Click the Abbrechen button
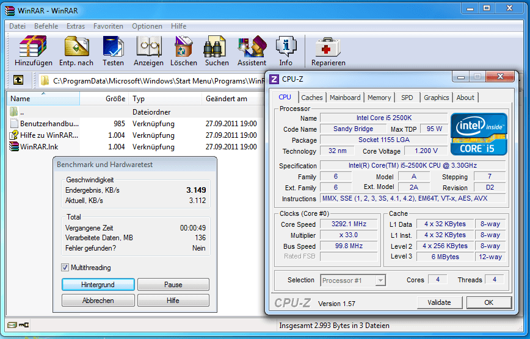This screenshot has width=530, height=339. [98, 301]
